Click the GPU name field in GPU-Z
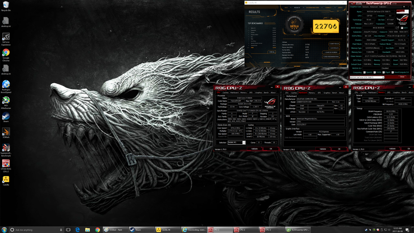414x233 pixels. (x=379, y=12)
